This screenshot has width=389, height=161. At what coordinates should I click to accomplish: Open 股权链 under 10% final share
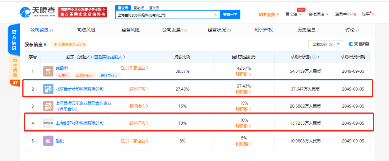click(x=244, y=126)
